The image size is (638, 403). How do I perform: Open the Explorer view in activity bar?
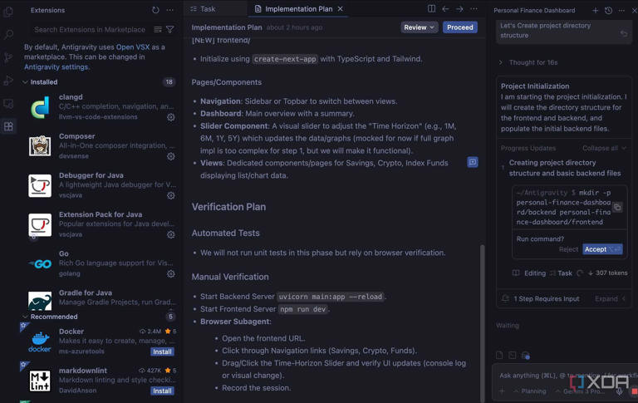[8, 12]
